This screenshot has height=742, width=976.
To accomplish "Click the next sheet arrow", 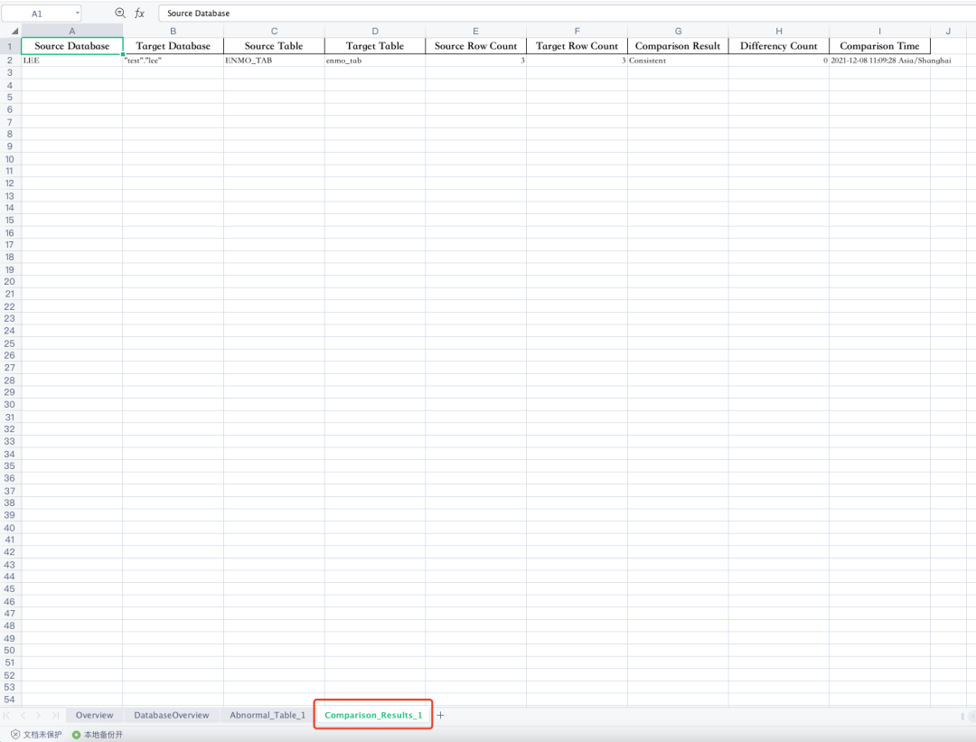I will (39, 715).
